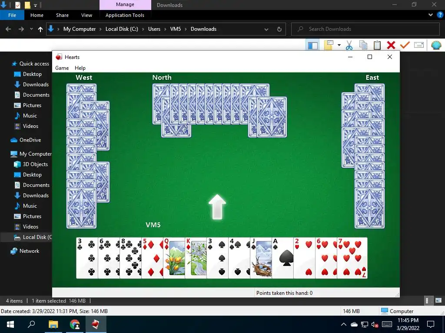Open the Application Tools tab
This screenshot has width=445, height=333.
click(x=125, y=15)
